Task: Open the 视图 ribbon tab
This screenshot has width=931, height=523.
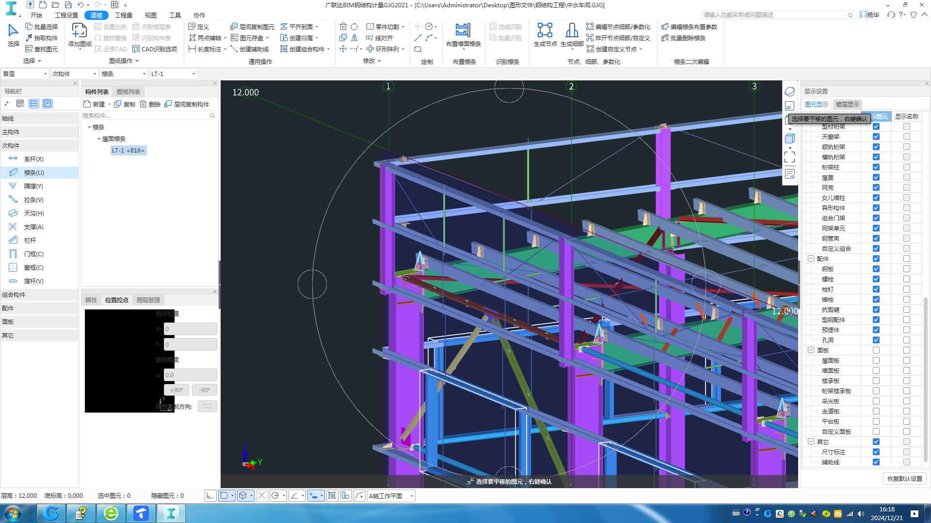Action: tap(151, 15)
